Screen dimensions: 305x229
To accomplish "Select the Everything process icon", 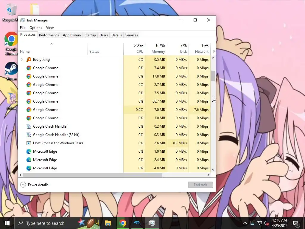I will pyautogui.click(x=29, y=60).
